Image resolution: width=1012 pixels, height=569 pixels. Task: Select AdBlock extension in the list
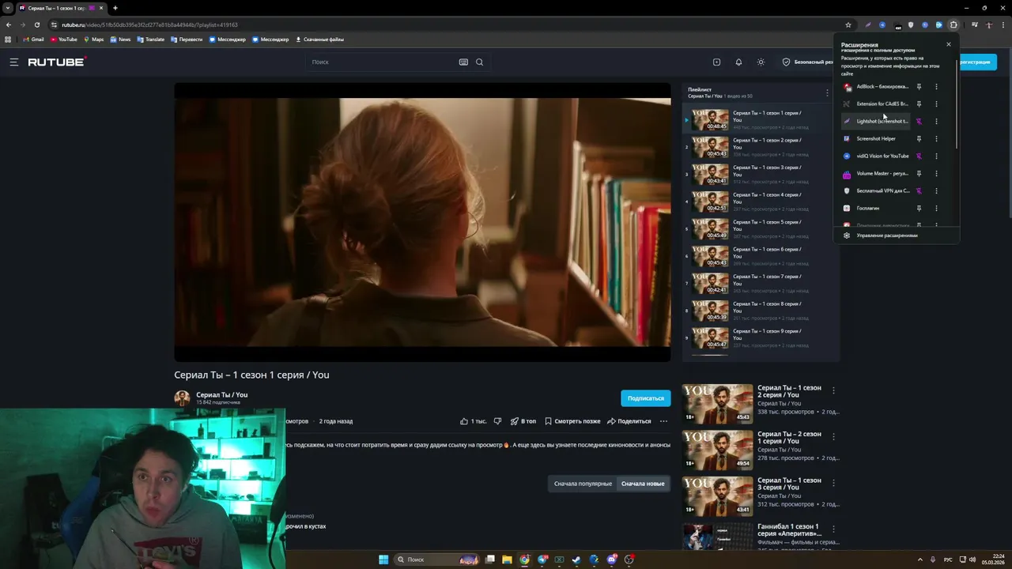pyautogui.click(x=875, y=87)
